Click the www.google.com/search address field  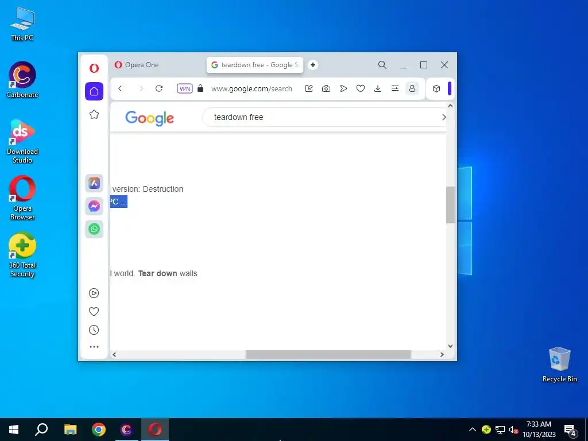click(x=252, y=89)
